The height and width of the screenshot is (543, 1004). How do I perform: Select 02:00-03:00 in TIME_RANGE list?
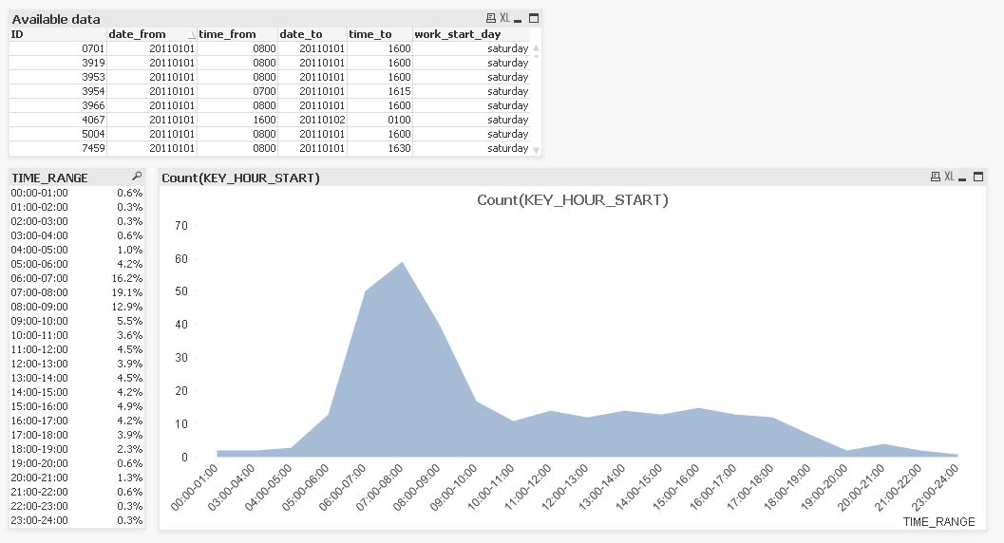77,221
